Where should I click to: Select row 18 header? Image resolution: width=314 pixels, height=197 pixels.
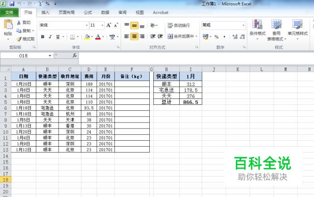point(5,180)
